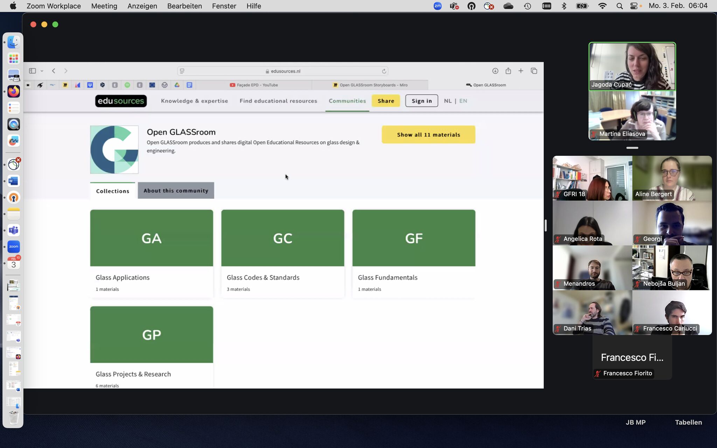Viewport: 717px width, 448px height.
Task: Select Francesco Fiorito's participant tile
Action: (x=632, y=357)
